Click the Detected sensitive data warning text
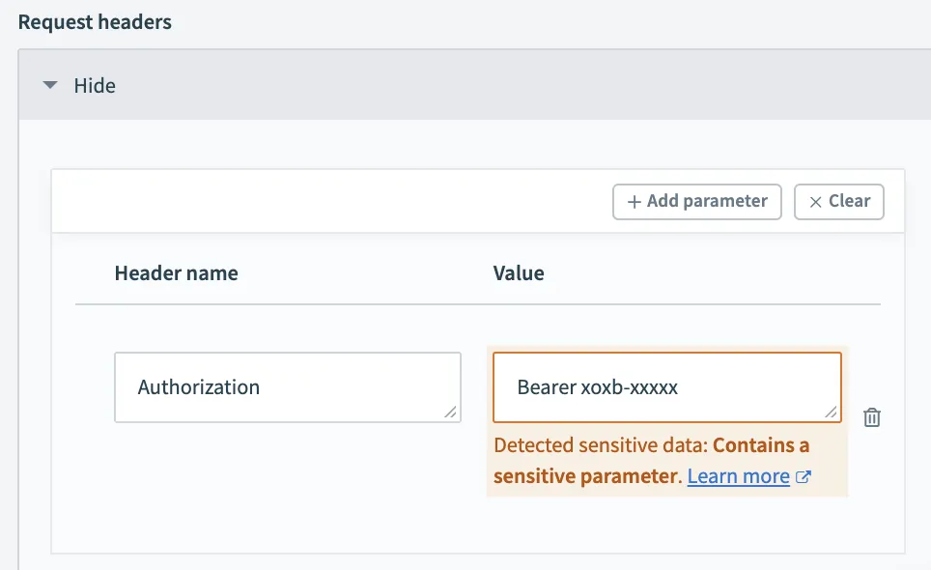This screenshot has width=931, height=570. (x=599, y=445)
